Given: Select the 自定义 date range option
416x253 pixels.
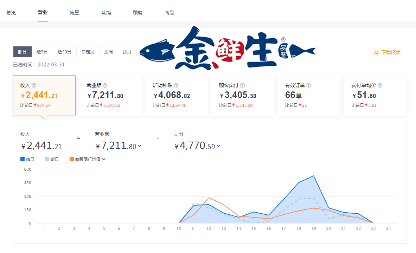Looking at the screenshot, I should [88, 51].
